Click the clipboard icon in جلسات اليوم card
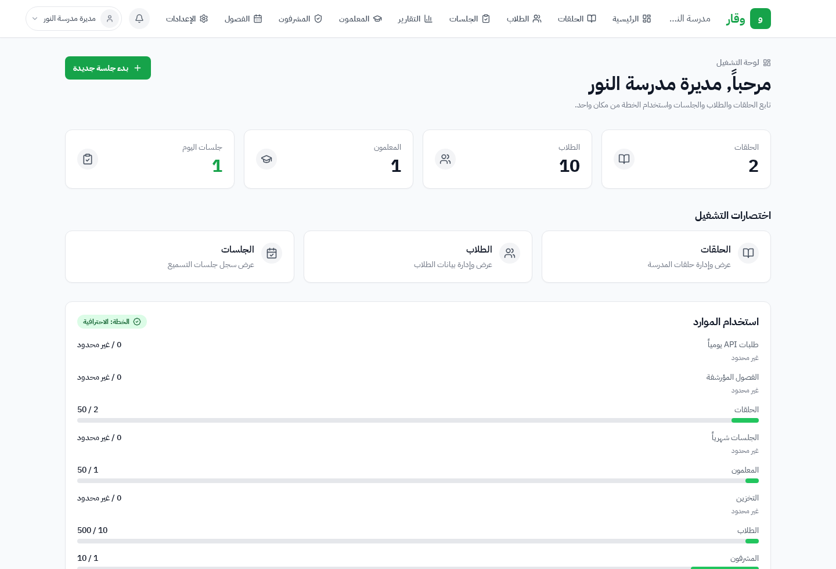Image resolution: width=836 pixels, height=569 pixels. tap(88, 159)
